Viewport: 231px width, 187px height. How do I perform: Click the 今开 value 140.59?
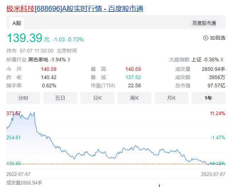point(49,69)
